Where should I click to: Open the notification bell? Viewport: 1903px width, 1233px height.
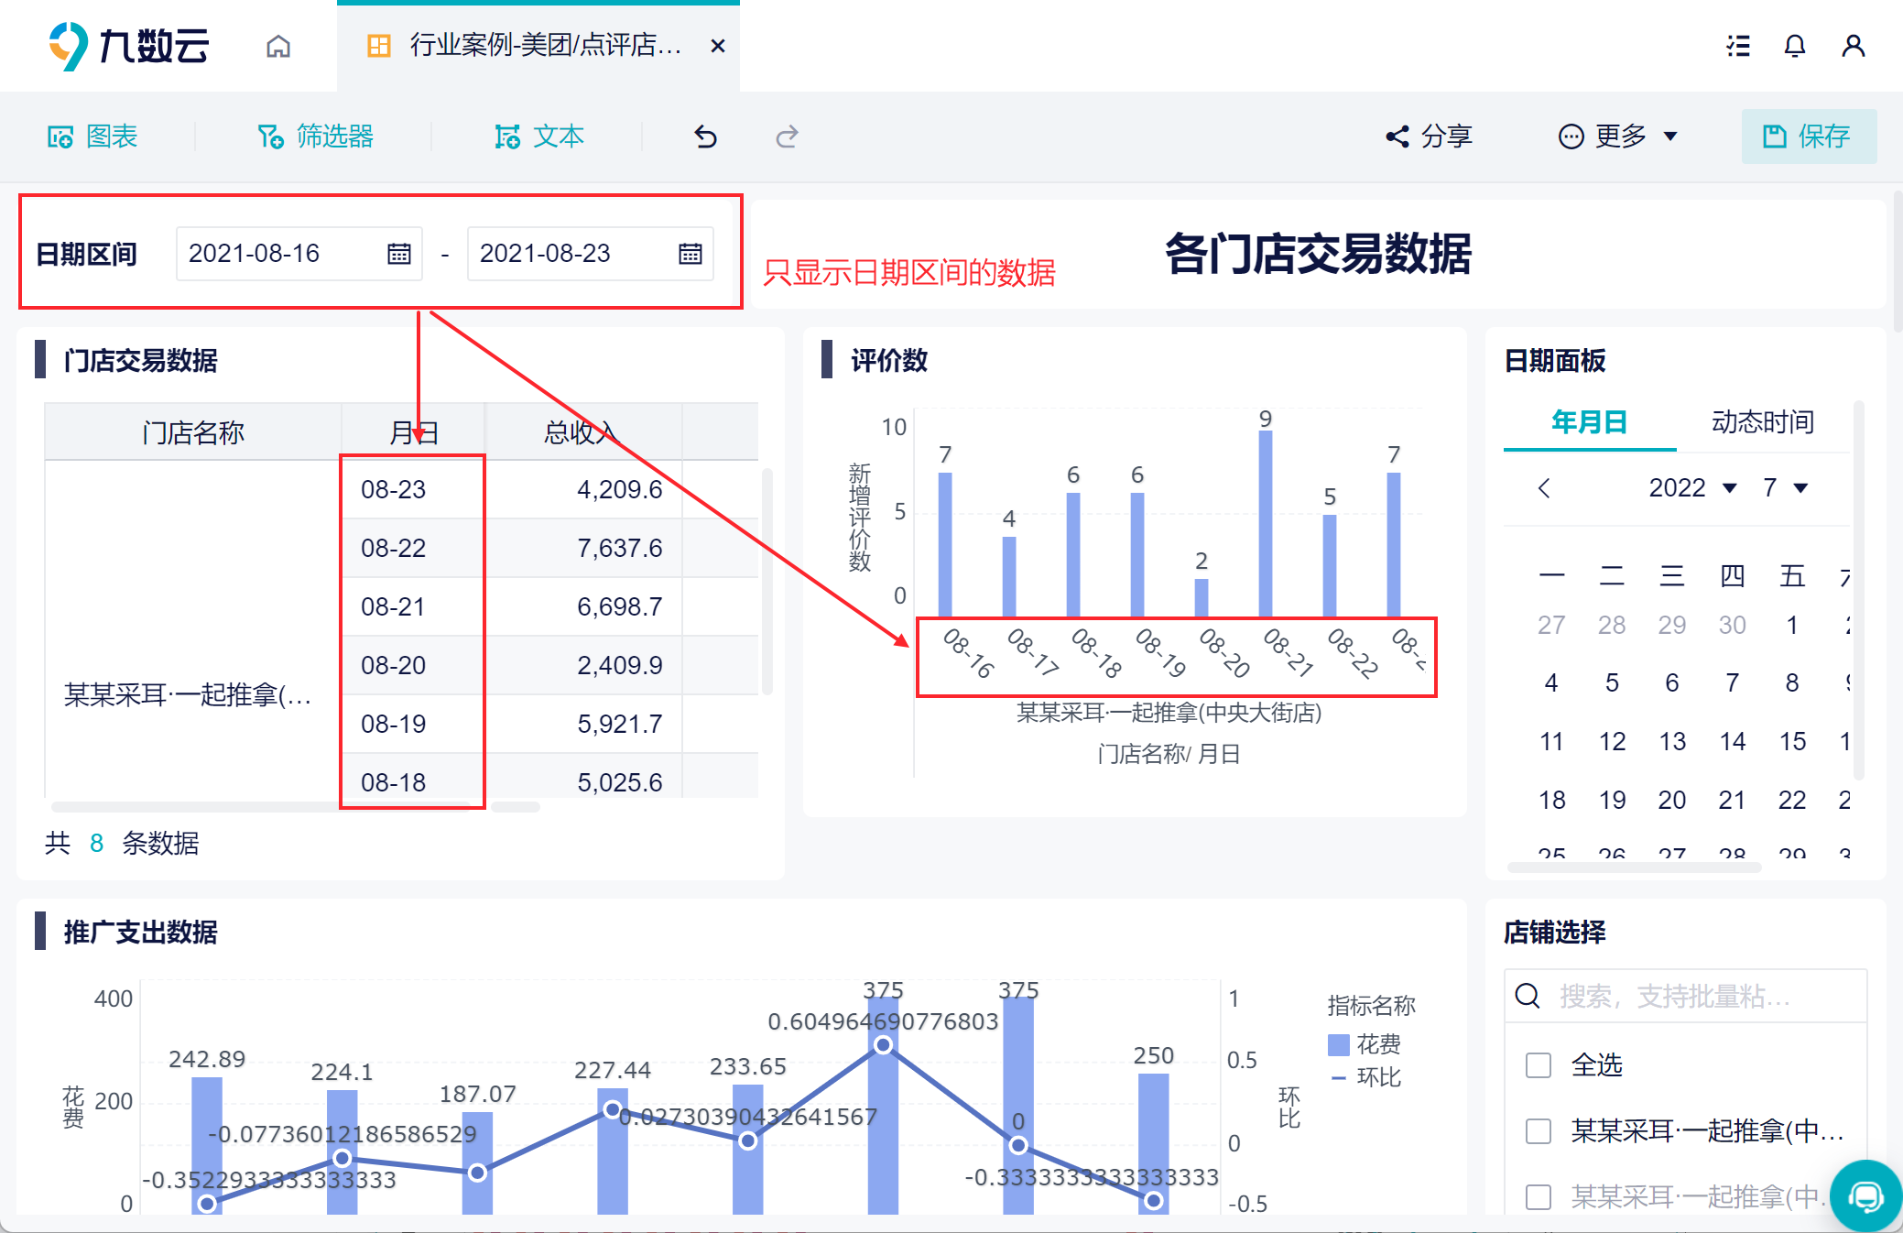tap(1795, 46)
